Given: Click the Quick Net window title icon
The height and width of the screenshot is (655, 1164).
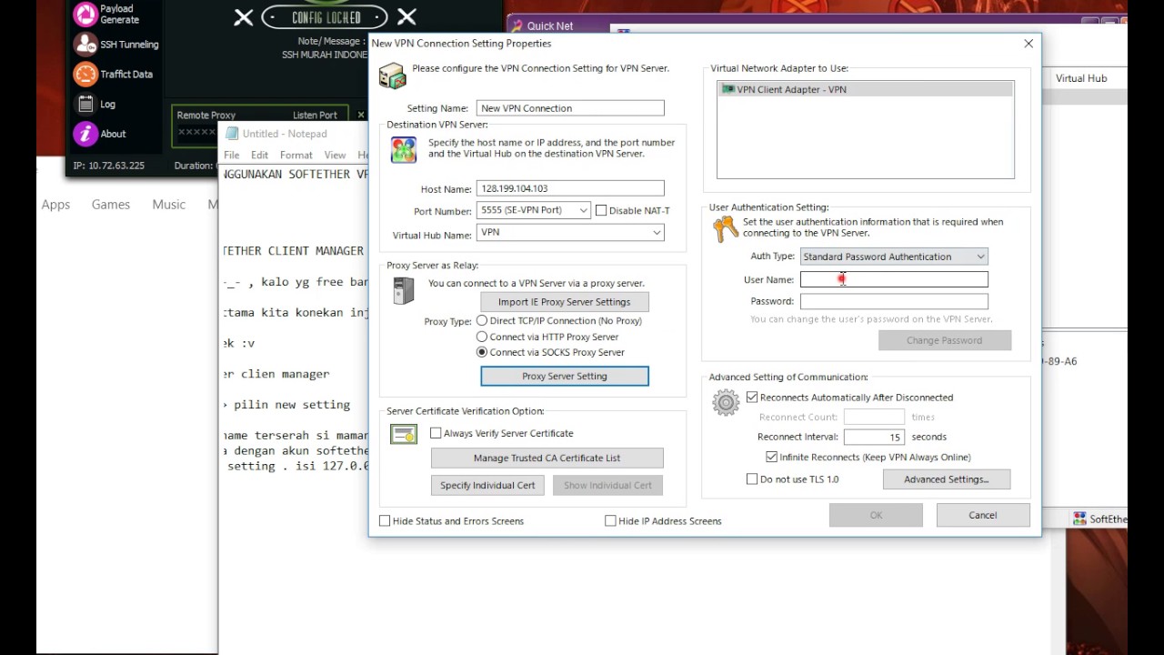Looking at the screenshot, I should tap(517, 26).
